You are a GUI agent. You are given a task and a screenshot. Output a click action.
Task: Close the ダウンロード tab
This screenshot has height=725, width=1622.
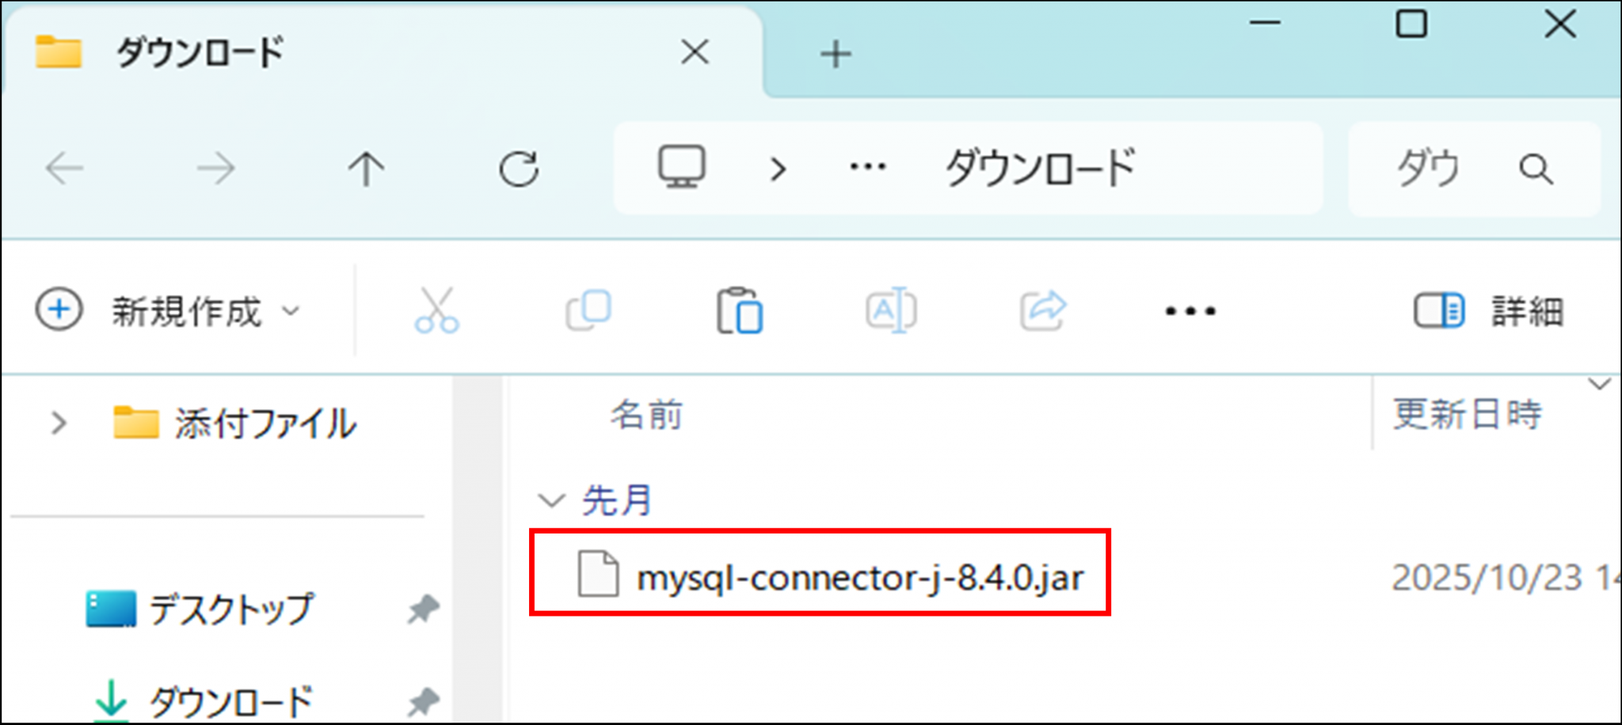click(x=695, y=53)
